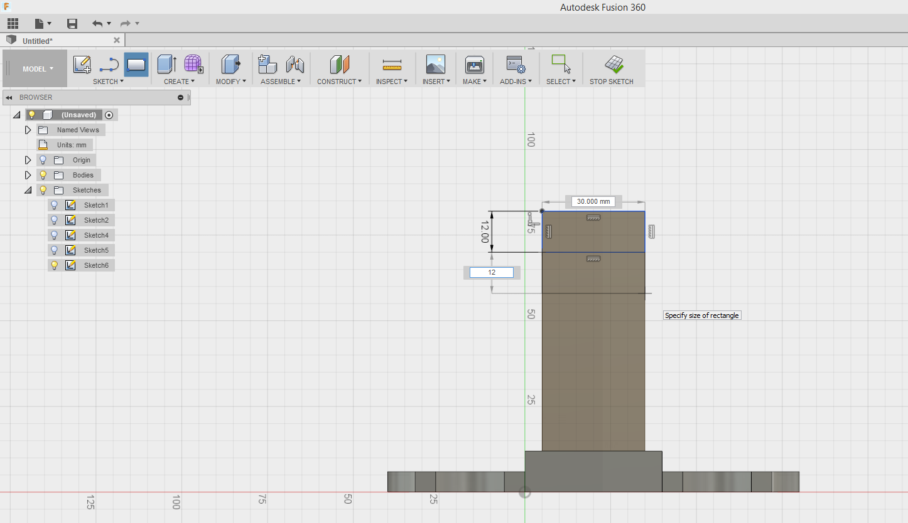Select the Extrude tool icon
This screenshot has width=908, height=523.
point(167,64)
